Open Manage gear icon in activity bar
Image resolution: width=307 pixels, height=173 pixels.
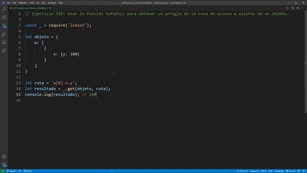click(4, 164)
